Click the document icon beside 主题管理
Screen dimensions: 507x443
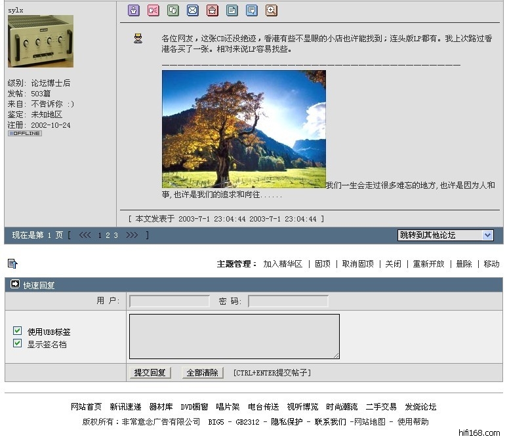click(x=12, y=263)
